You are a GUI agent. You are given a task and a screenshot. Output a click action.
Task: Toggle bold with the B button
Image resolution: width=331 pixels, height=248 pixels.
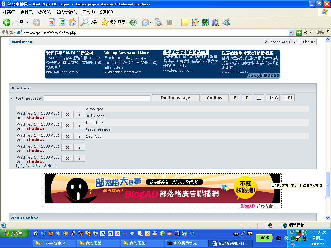tap(235, 98)
